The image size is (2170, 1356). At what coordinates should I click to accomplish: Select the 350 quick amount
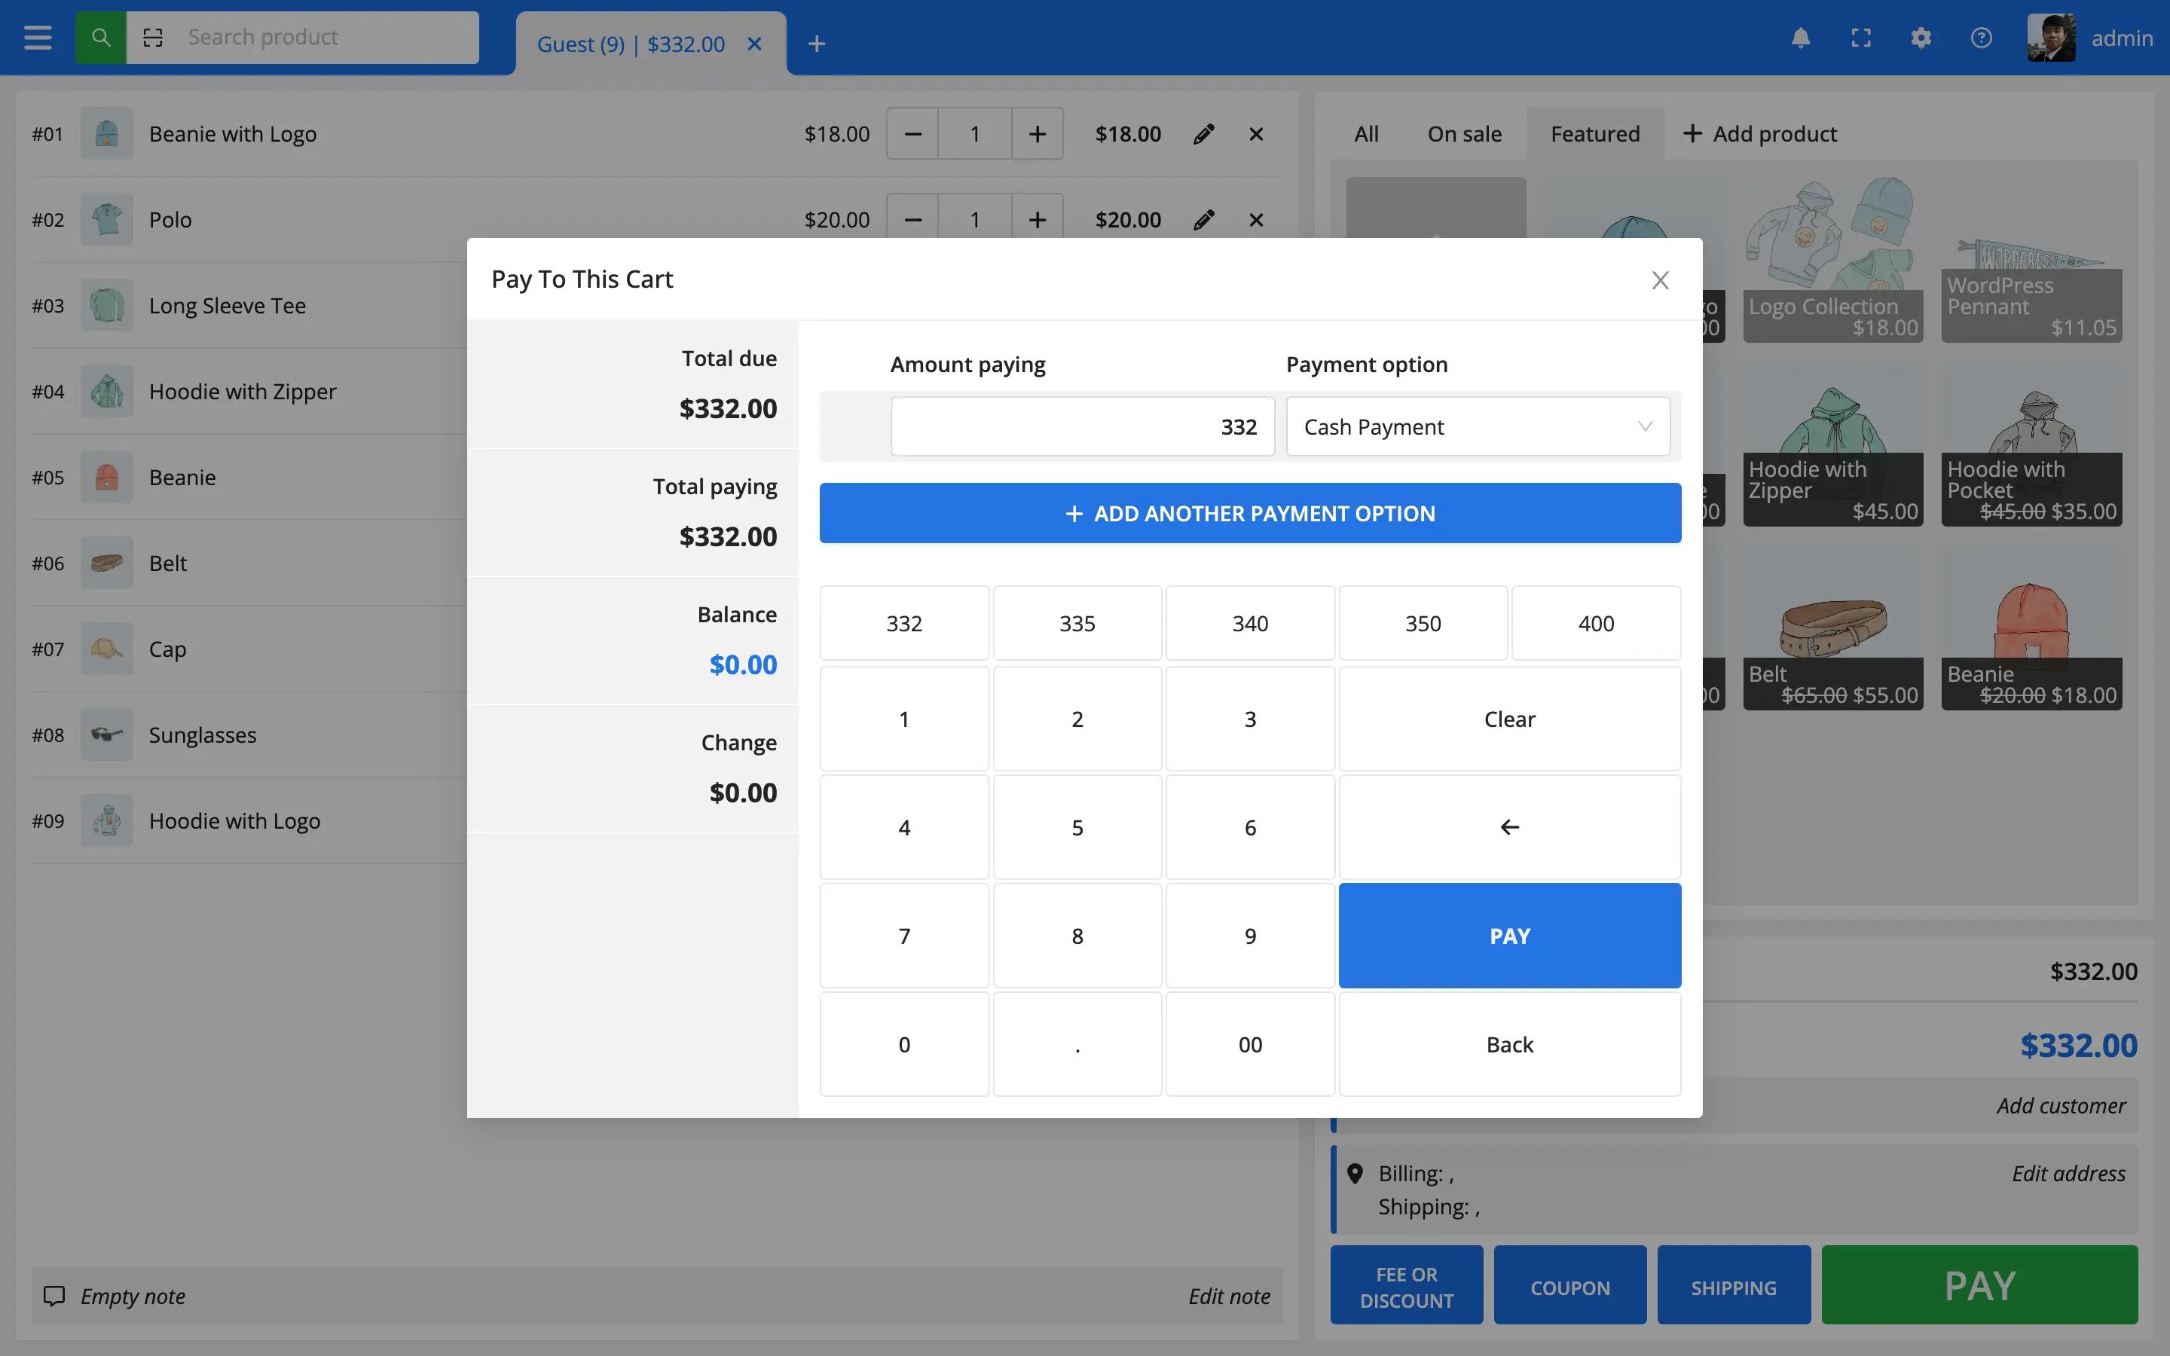tap(1422, 623)
